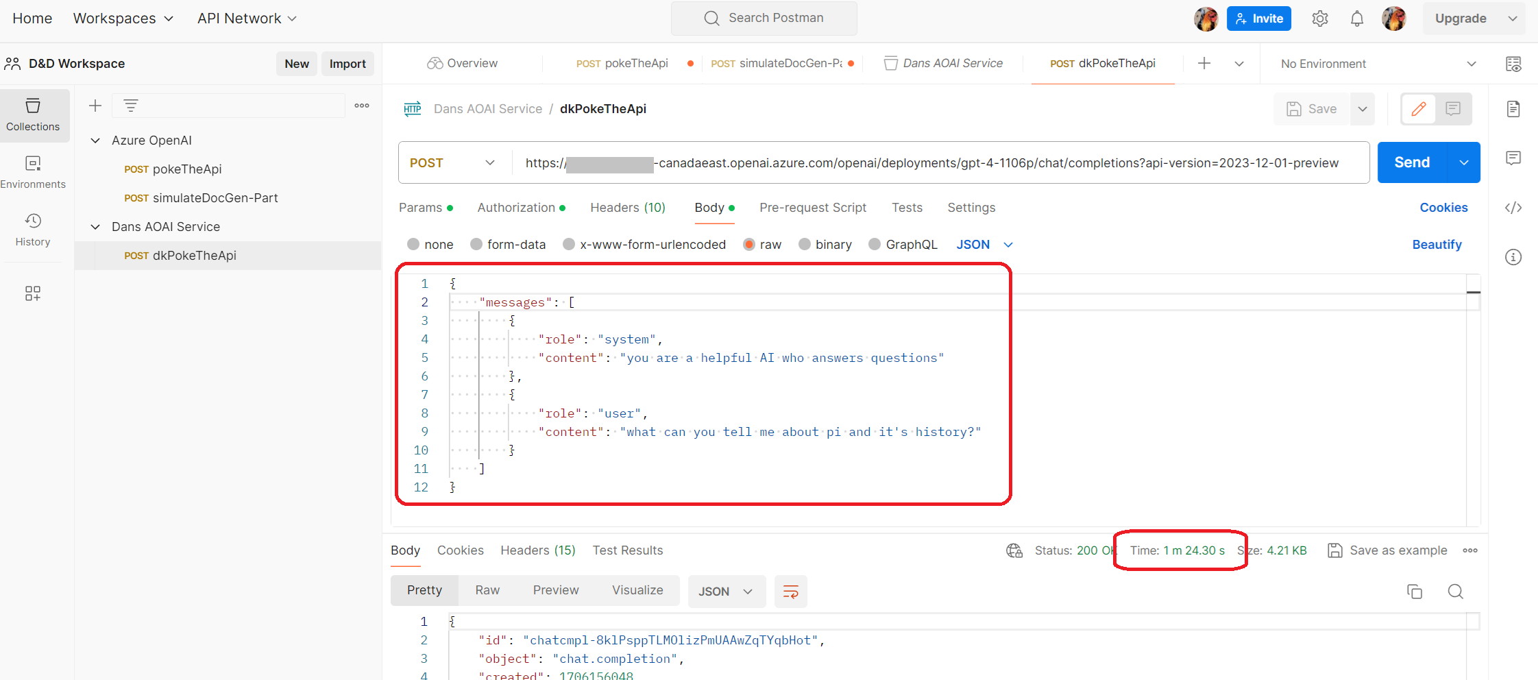
Task: Click the Beautify link
Action: [x=1437, y=245]
